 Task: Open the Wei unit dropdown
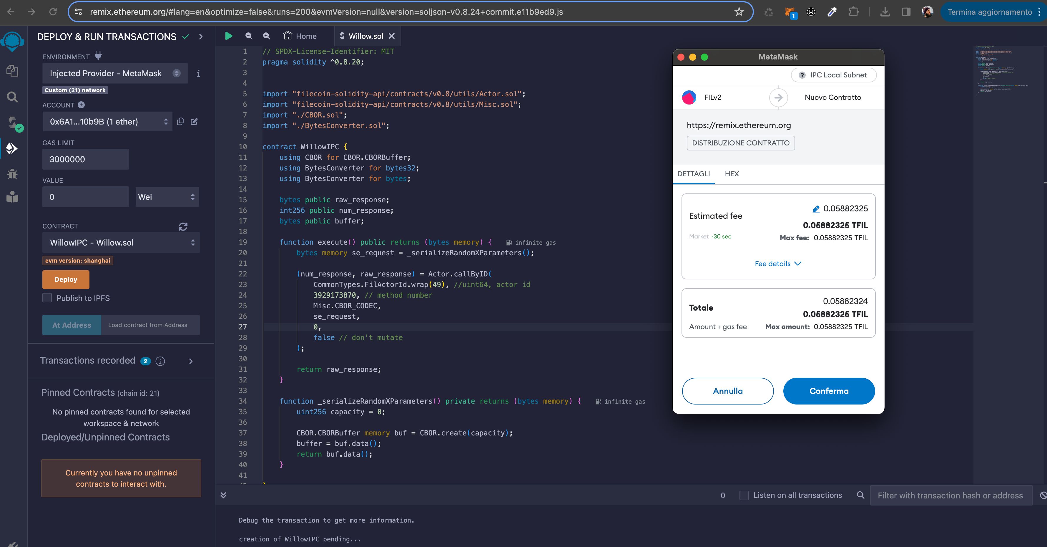click(167, 197)
